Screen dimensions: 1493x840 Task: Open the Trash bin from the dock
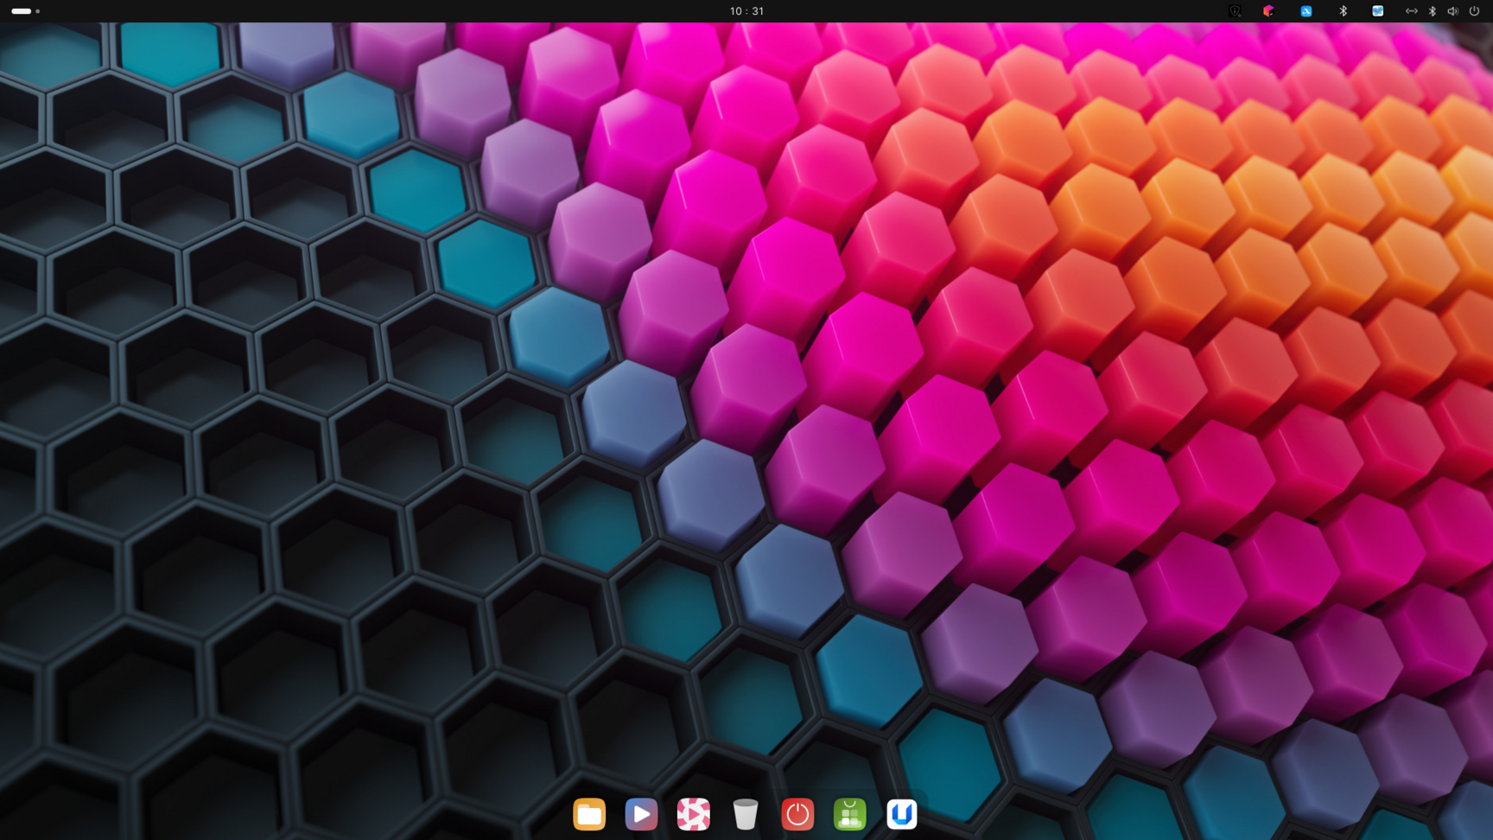pos(745,814)
